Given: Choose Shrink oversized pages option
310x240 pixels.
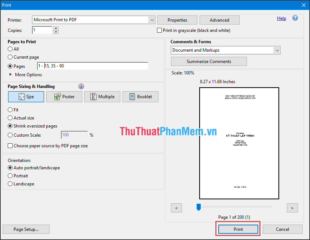Looking at the screenshot, I should point(10,126).
